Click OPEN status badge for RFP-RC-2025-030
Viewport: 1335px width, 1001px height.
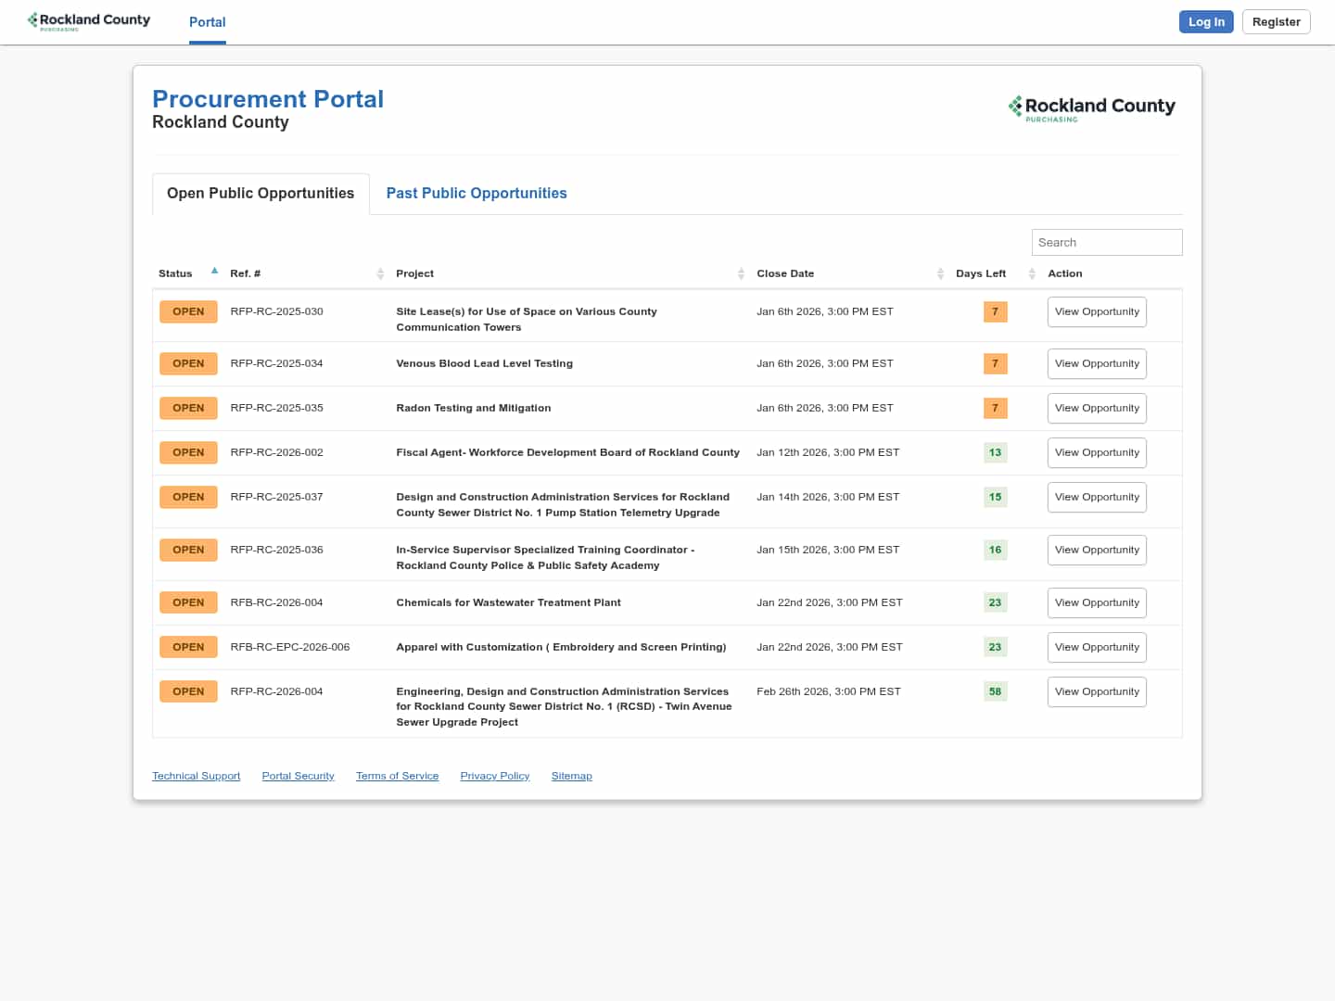tap(188, 311)
